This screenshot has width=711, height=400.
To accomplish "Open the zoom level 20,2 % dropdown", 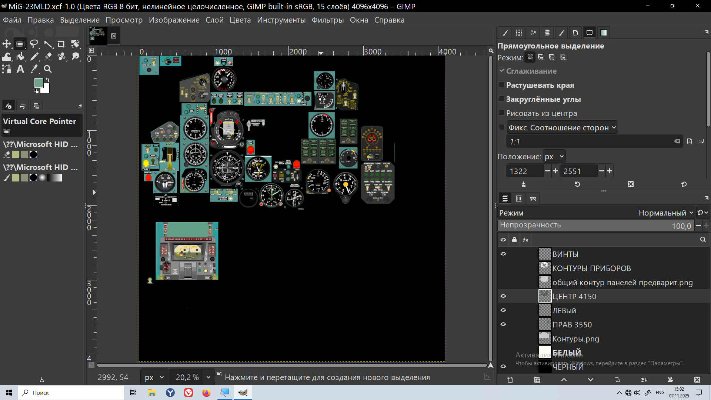I will [x=208, y=377].
